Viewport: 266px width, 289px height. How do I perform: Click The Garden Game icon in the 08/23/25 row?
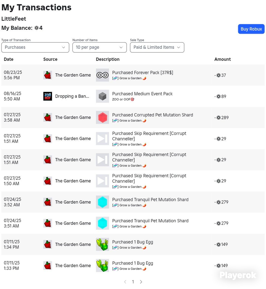48,75
